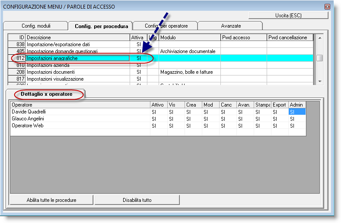Viewport: 341px width, 223px height.
Task: Toggle Mod value for Glauco Angelini
Action: (211, 119)
